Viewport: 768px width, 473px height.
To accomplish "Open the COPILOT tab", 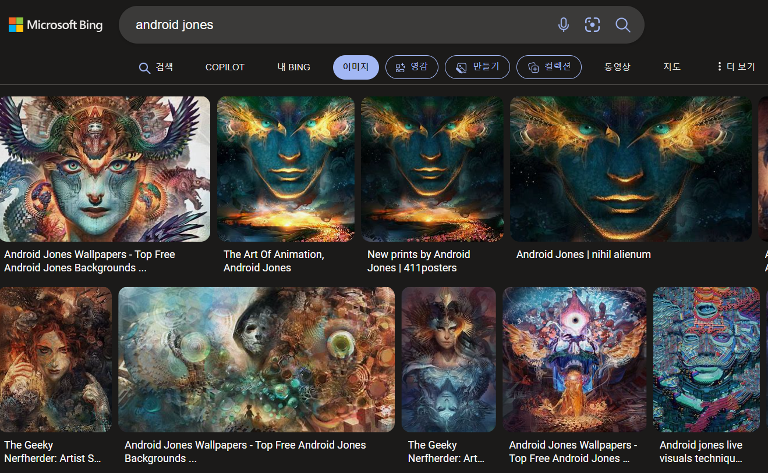I will pyautogui.click(x=225, y=67).
